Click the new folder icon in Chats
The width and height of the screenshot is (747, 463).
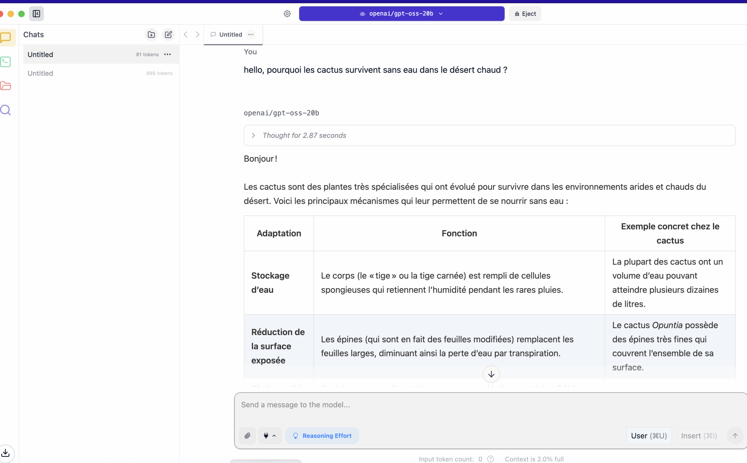click(151, 35)
